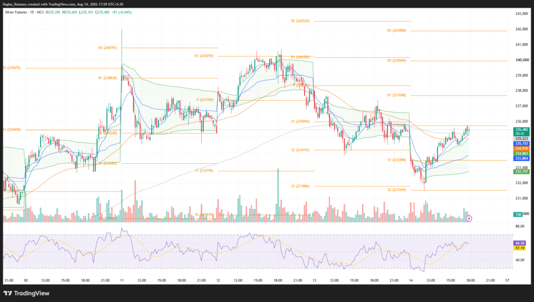Click the 243,000 price axis label
Image resolution: width=534 pixels, height=302 pixels.
click(521, 14)
